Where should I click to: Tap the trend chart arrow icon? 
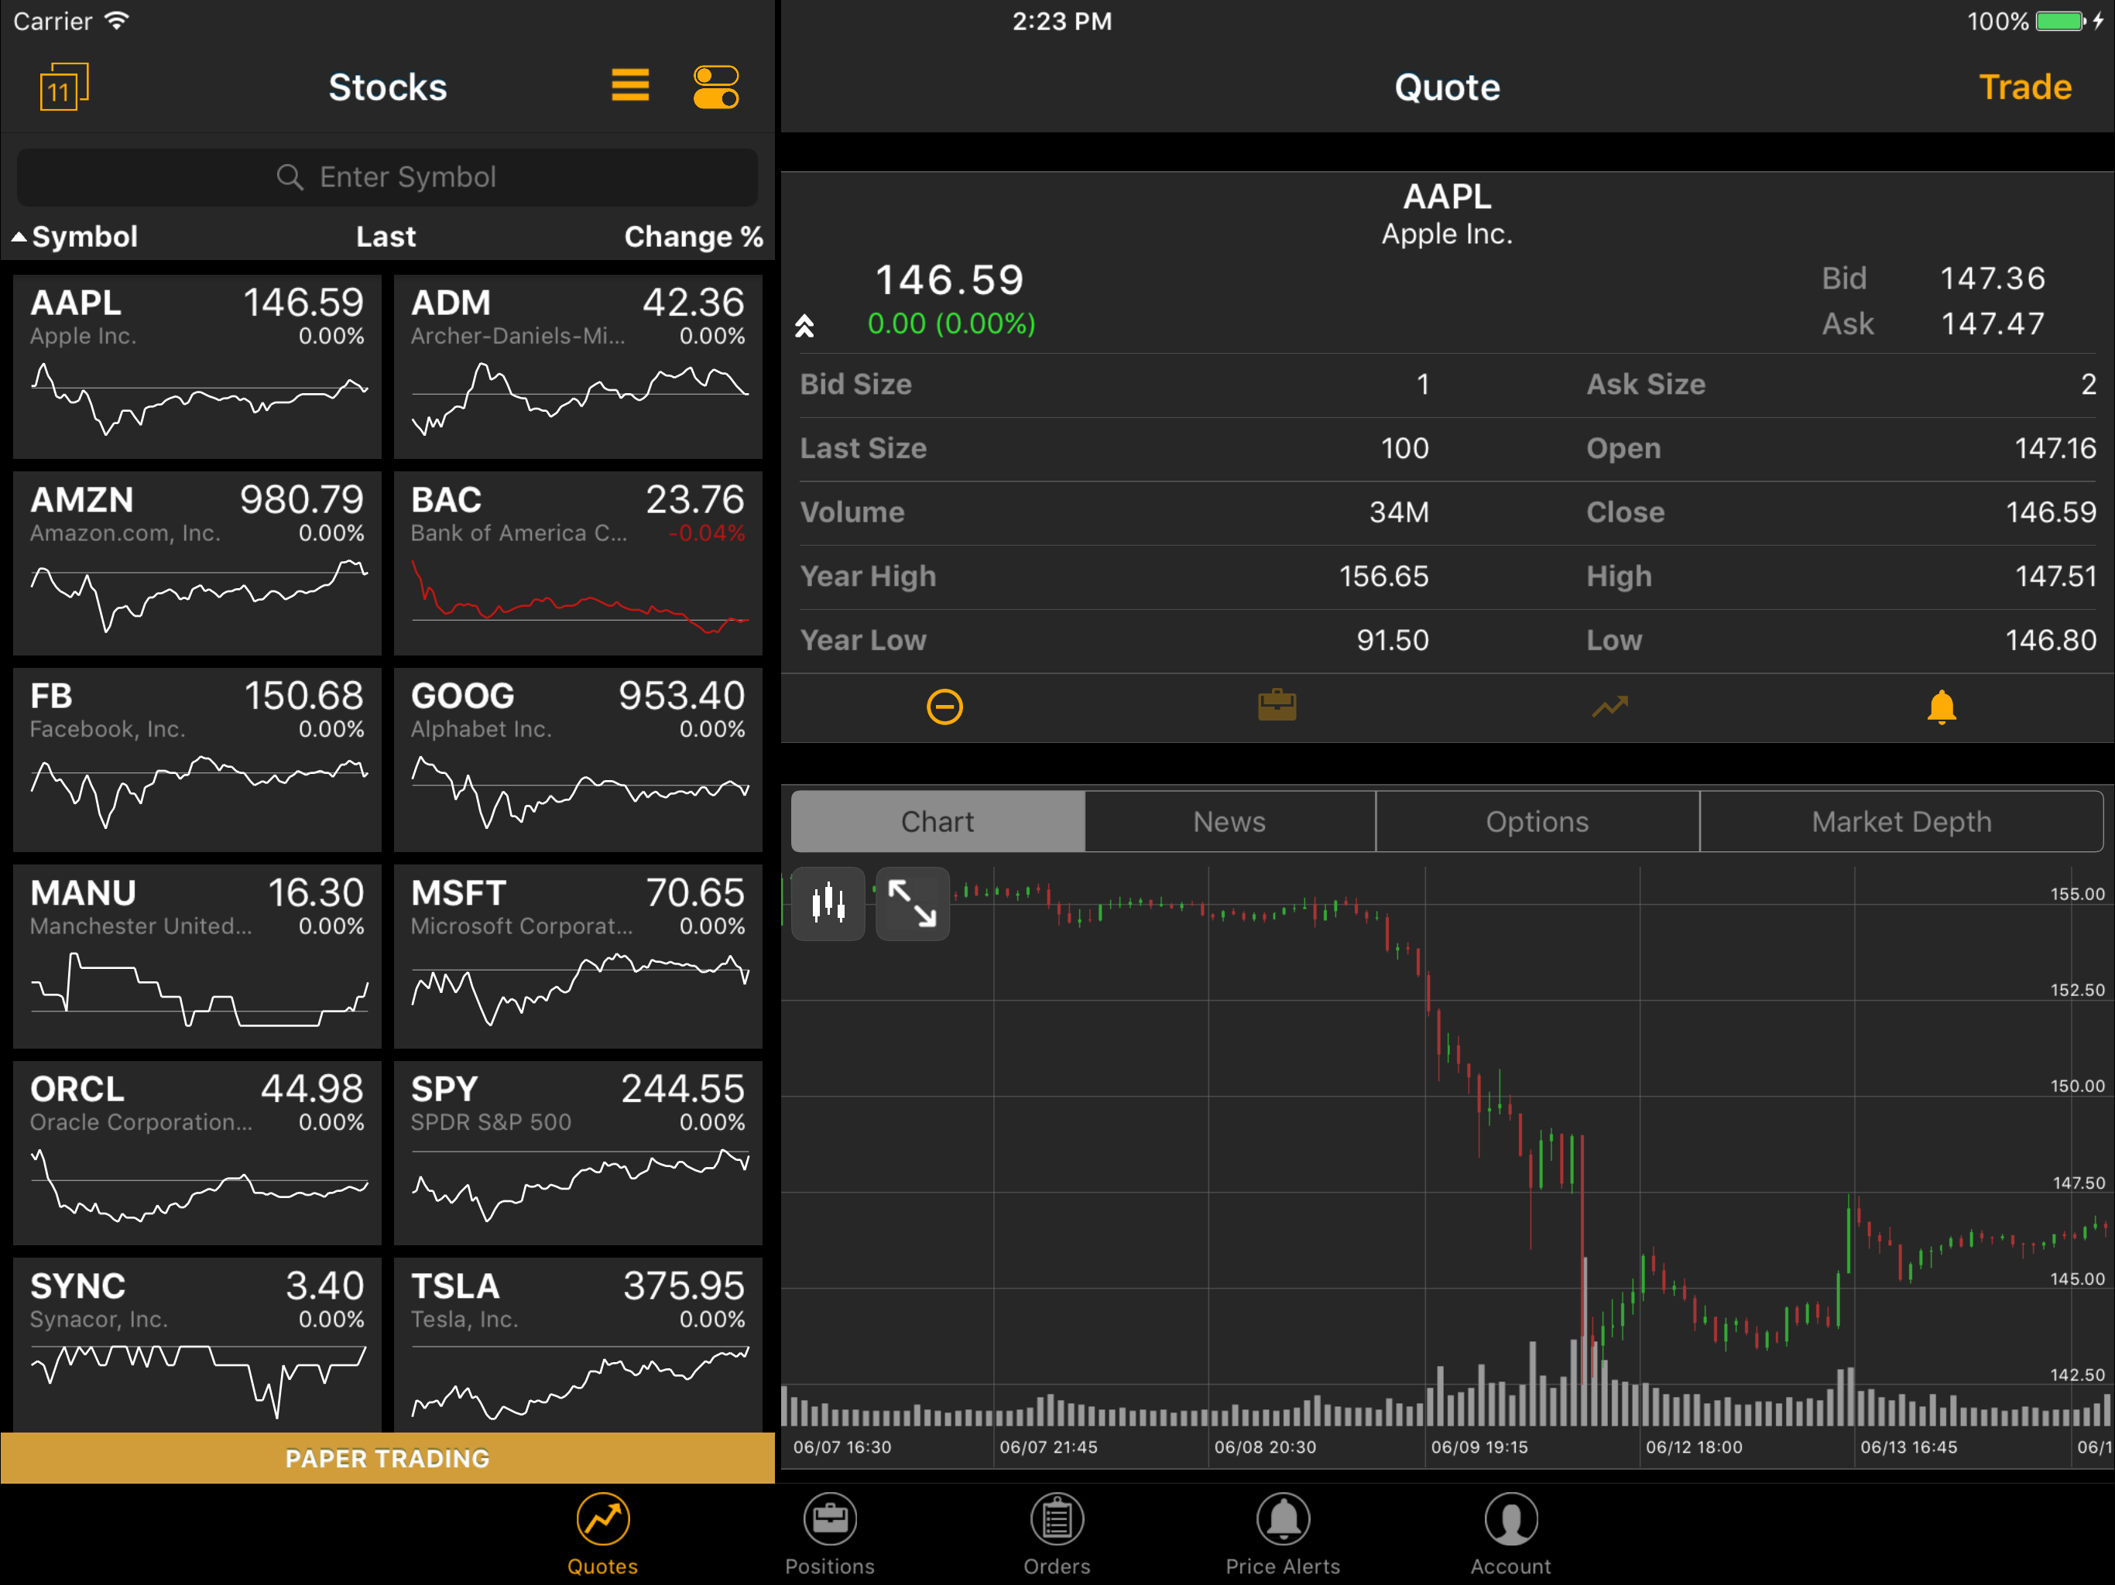[x=1609, y=707]
